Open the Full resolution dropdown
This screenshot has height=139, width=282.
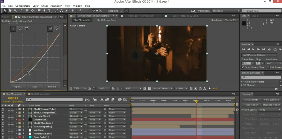pos(134,88)
